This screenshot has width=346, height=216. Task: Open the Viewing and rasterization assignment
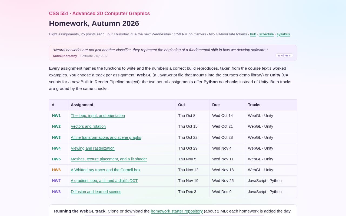pyautogui.click(x=93, y=148)
